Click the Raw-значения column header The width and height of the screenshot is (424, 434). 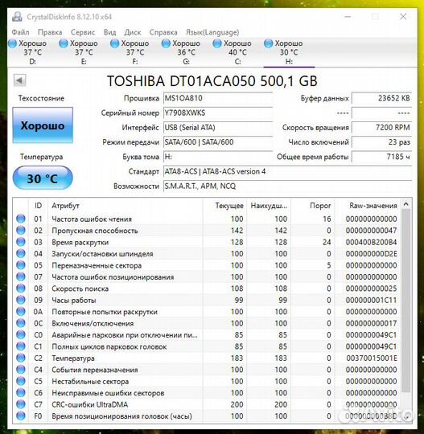[x=367, y=206]
